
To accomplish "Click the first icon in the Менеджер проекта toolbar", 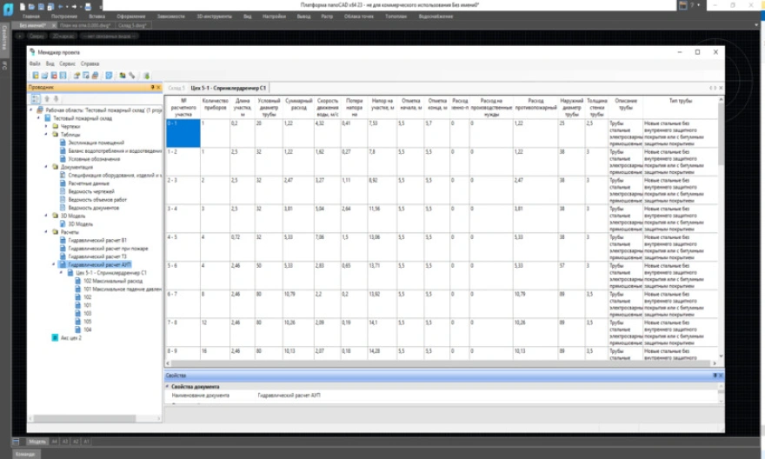I will pos(35,76).
